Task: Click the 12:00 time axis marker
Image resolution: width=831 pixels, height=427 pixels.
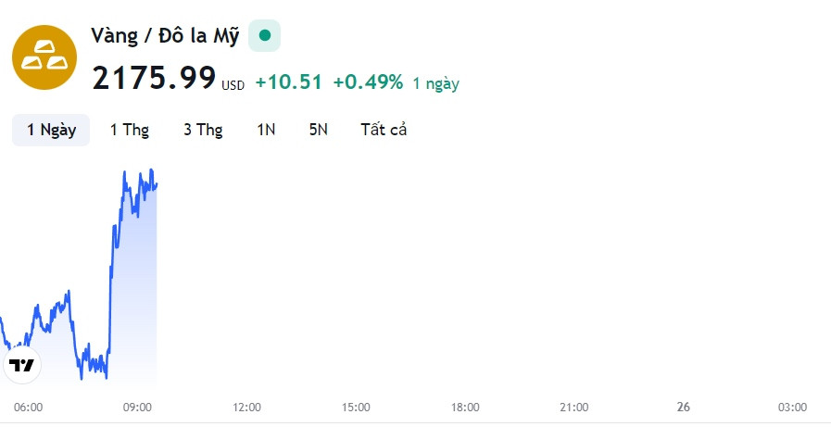Action: (x=246, y=408)
